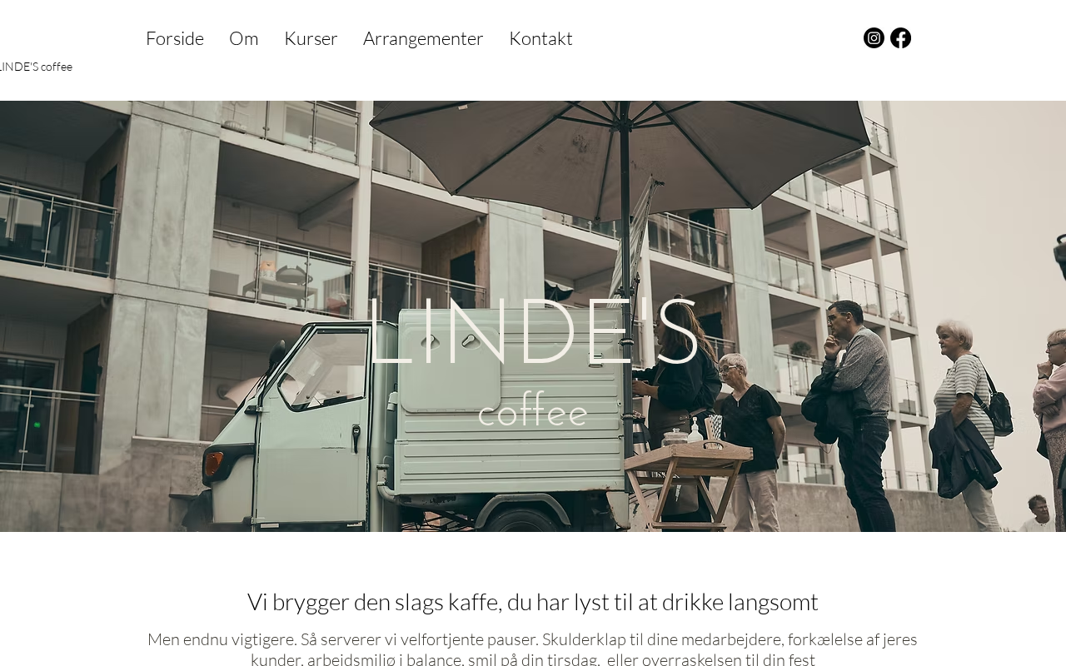
Task: Select Kurser in the navigation
Action: (x=311, y=38)
